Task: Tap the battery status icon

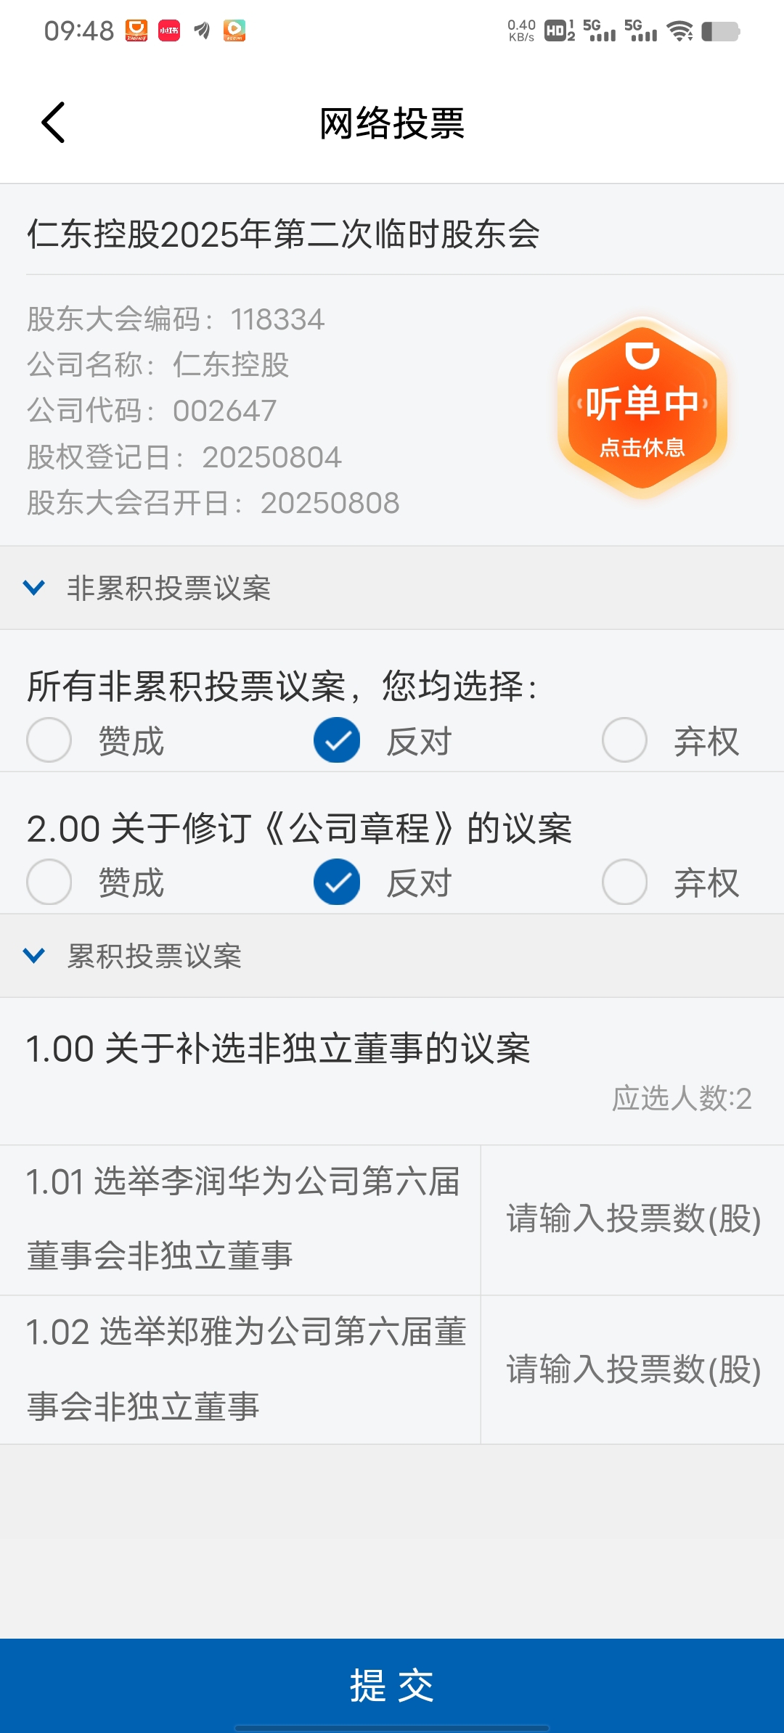Action: point(721,31)
